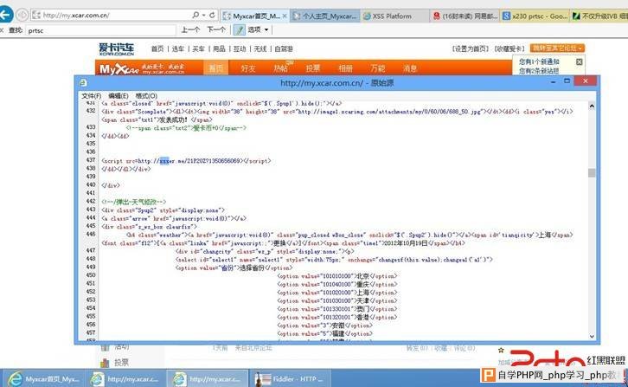Open the 选项 dropdown in find bar
Viewport: 628px width, 387px height.
(x=259, y=29)
